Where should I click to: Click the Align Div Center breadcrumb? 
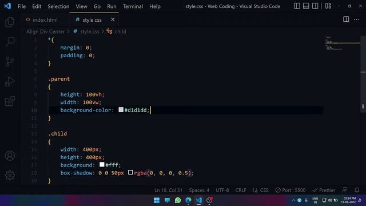[x=45, y=31]
